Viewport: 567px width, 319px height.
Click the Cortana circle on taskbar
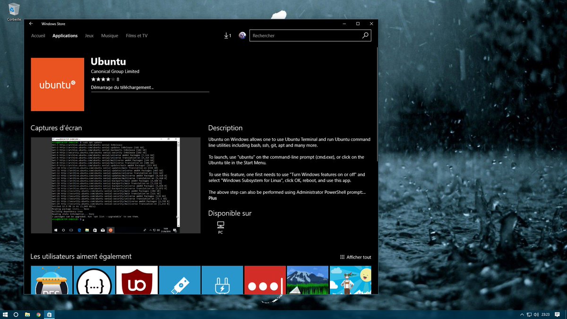click(x=16, y=314)
